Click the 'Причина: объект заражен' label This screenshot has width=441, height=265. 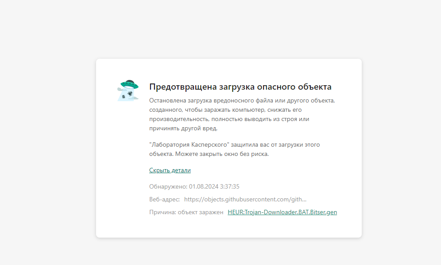point(186,212)
